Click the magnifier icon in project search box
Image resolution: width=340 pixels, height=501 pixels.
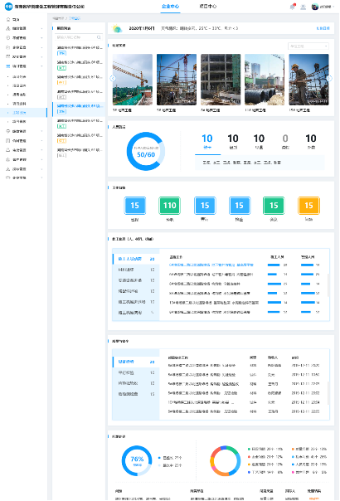pyautogui.click(x=99, y=37)
